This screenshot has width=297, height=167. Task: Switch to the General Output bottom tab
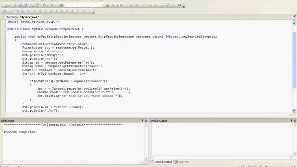(x=161, y=162)
